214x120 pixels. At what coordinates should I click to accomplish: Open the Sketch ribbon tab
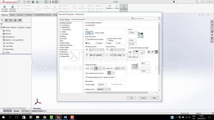point(12,15)
